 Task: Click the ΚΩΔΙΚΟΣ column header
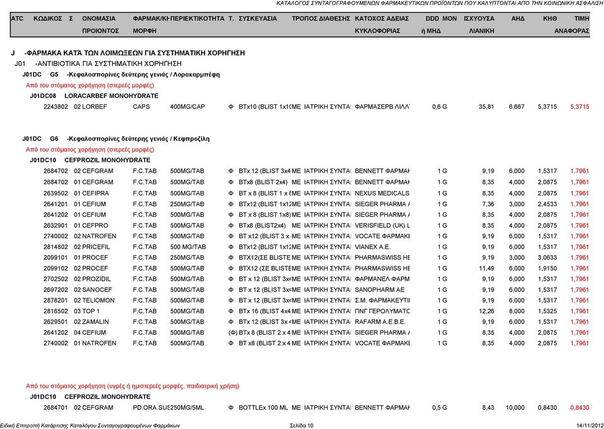click(48, 18)
